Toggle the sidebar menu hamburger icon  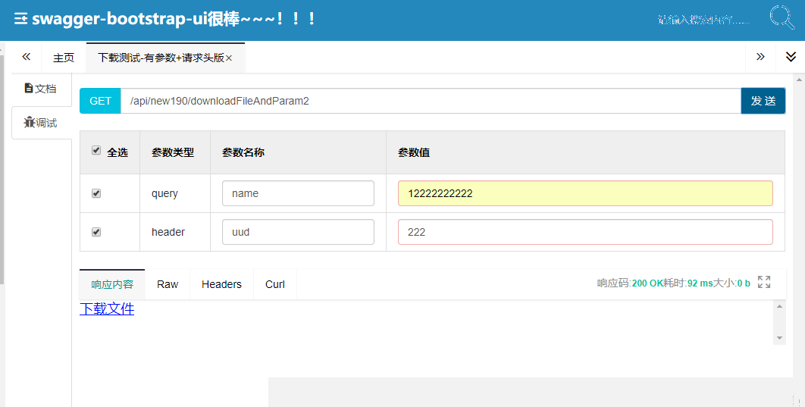tap(20, 20)
